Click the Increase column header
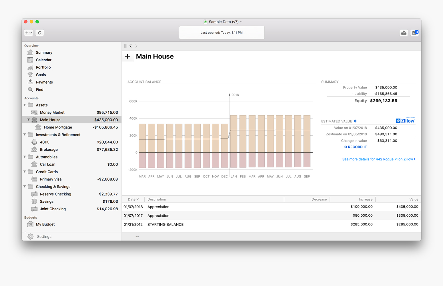Screen dimensions: 443x286 tap(353, 199)
